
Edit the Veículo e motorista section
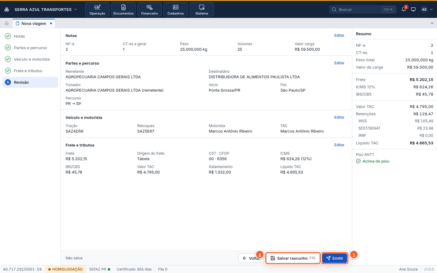[x=339, y=117]
